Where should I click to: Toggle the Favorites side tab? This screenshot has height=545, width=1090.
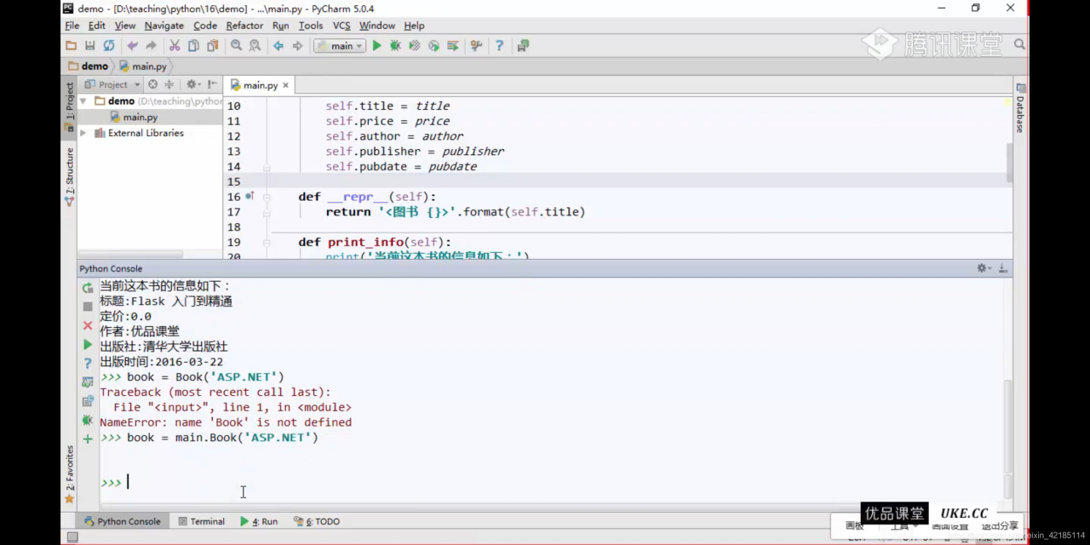[x=70, y=474]
